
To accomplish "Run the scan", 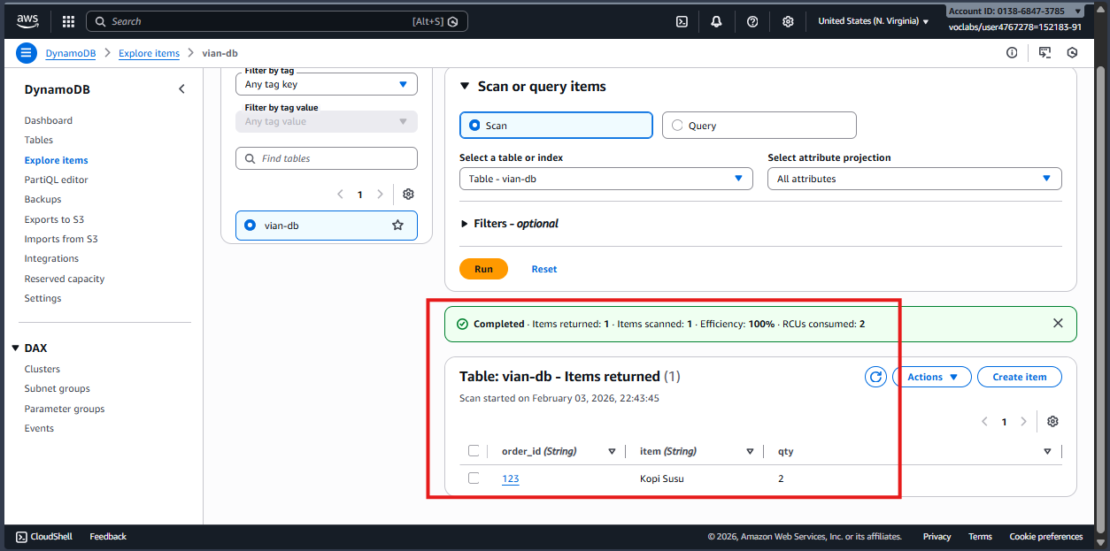I will coord(483,269).
